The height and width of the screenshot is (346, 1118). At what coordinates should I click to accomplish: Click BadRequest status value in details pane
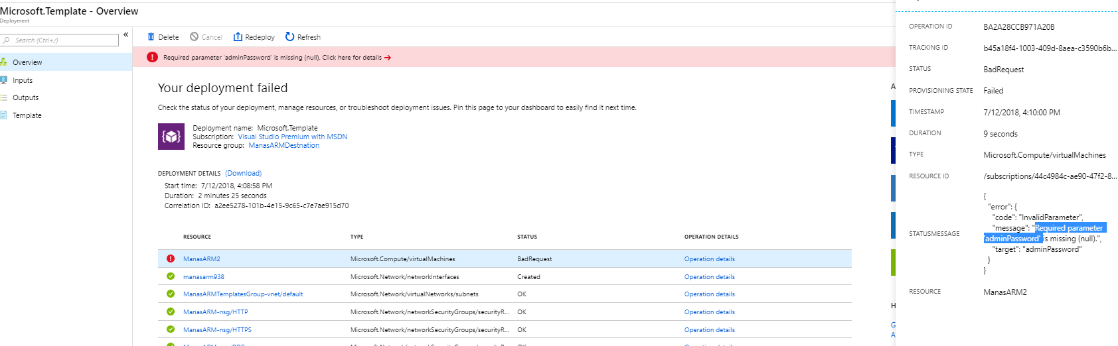pyautogui.click(x=1004, y=70)
